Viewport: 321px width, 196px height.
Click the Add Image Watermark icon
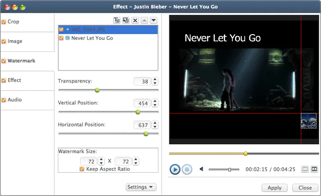coord(126,20)
